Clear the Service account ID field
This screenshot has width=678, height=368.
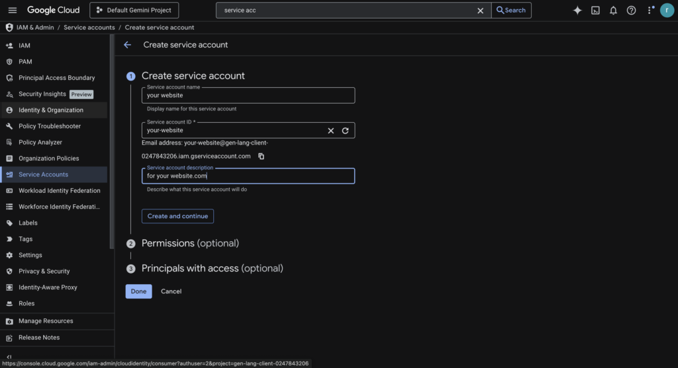tap(331, 131)
